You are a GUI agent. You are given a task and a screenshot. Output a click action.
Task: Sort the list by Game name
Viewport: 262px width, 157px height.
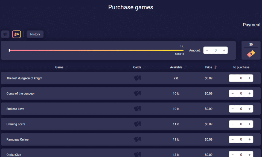click(x=66, y=67)
